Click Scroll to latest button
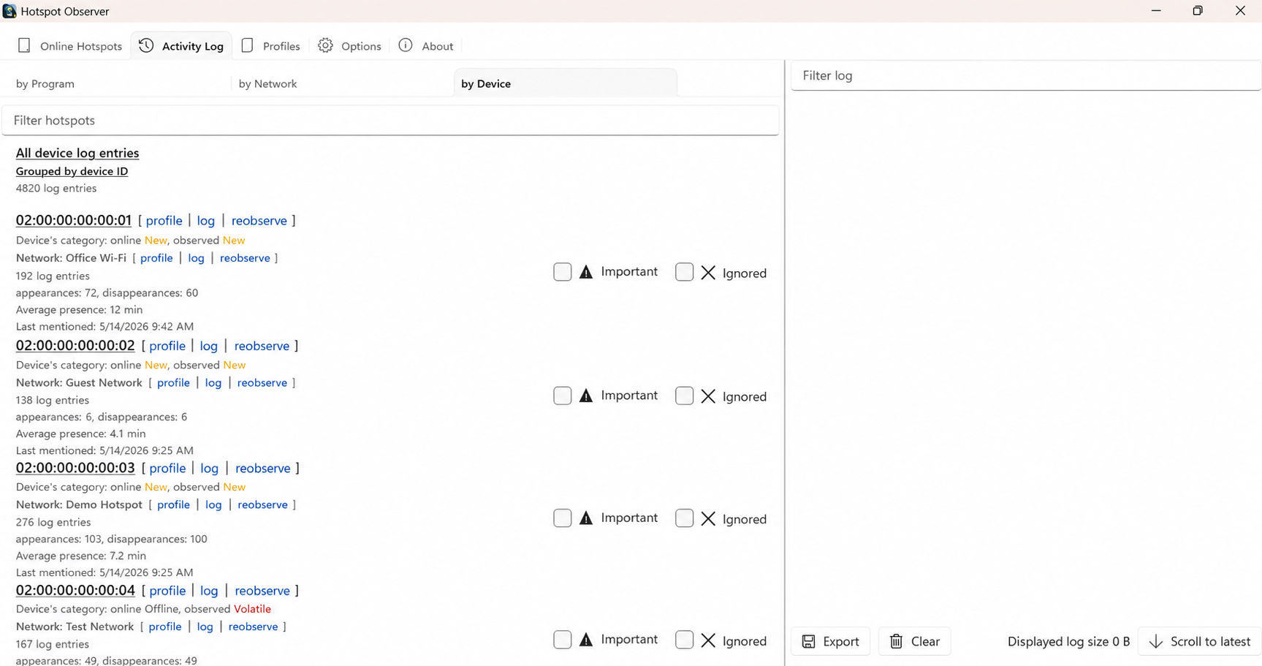 [x=1200, y=641]
